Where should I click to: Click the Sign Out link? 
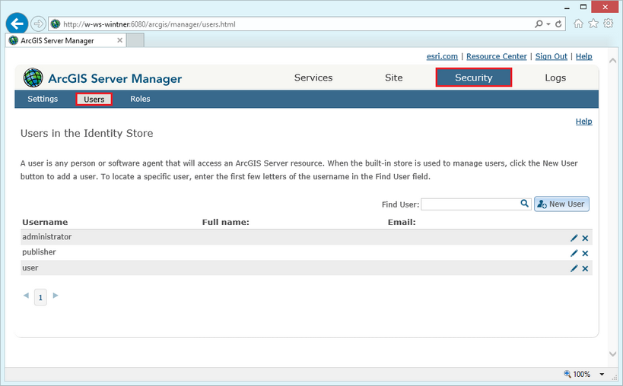(551, 56)
